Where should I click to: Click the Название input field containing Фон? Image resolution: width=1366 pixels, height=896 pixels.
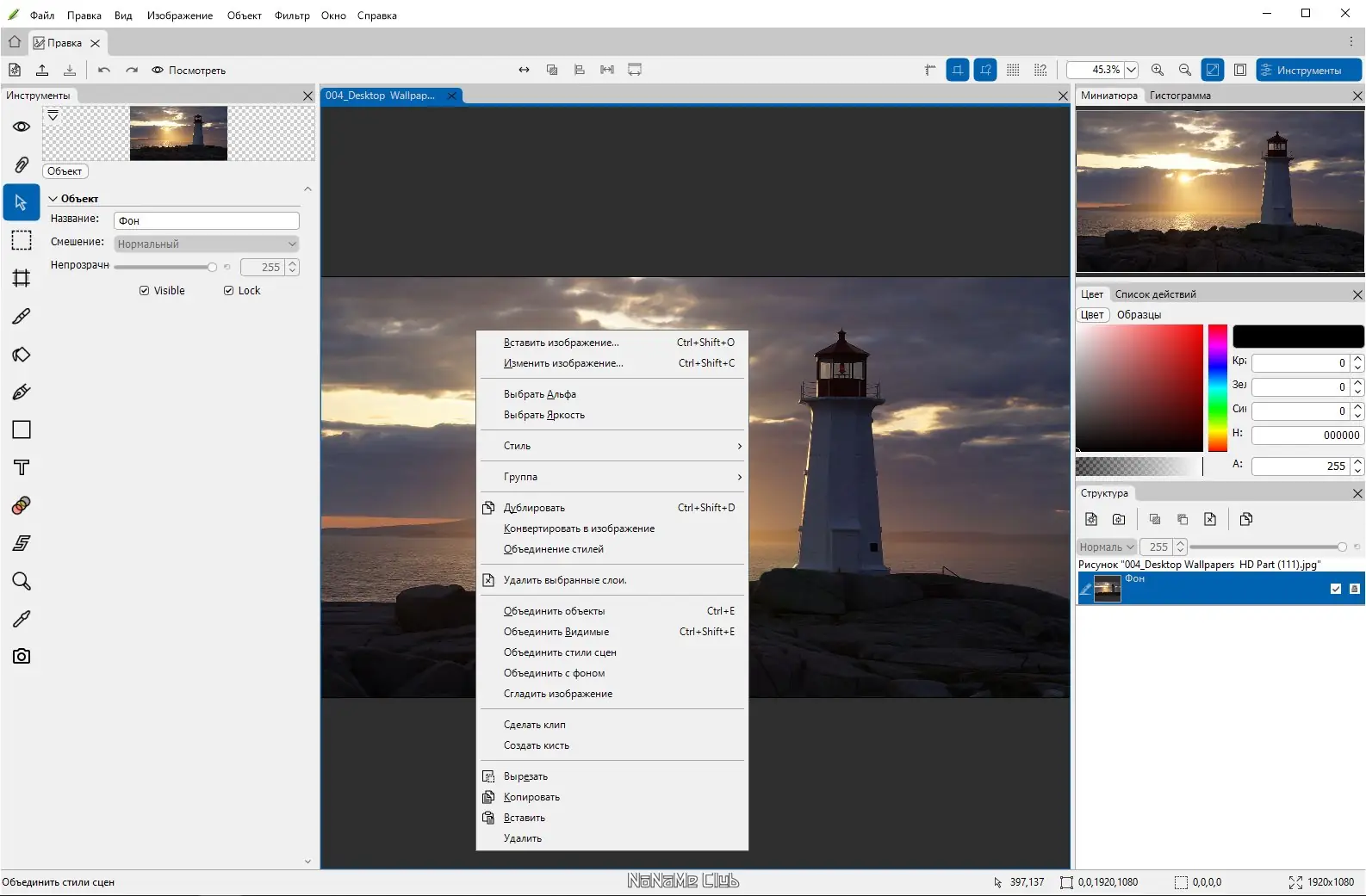[x=207, y=221]
